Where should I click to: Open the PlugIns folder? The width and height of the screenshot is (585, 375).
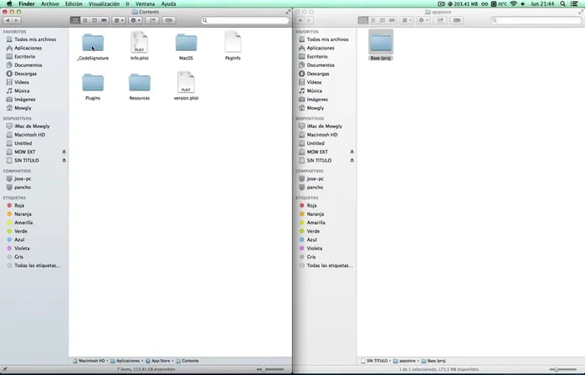pos(93,82)
